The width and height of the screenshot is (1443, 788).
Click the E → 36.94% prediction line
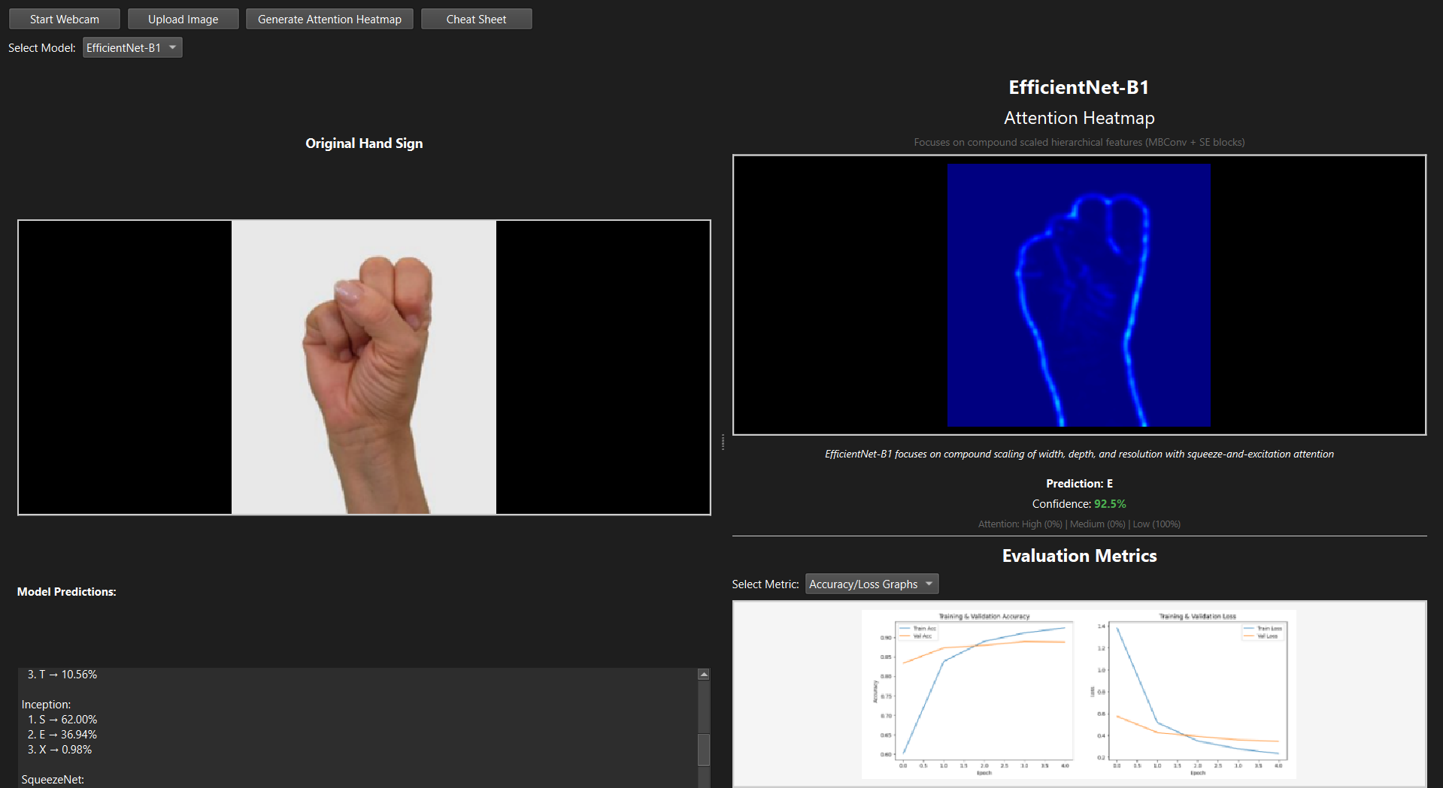tap(62, 735)
